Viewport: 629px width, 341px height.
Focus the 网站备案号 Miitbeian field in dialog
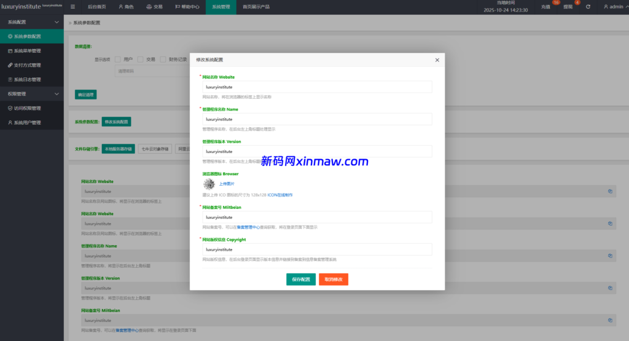coord(318,217)
